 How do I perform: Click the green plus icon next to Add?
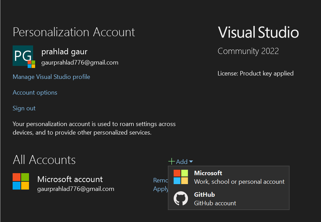pyautogui.click(x=171, y=162)
